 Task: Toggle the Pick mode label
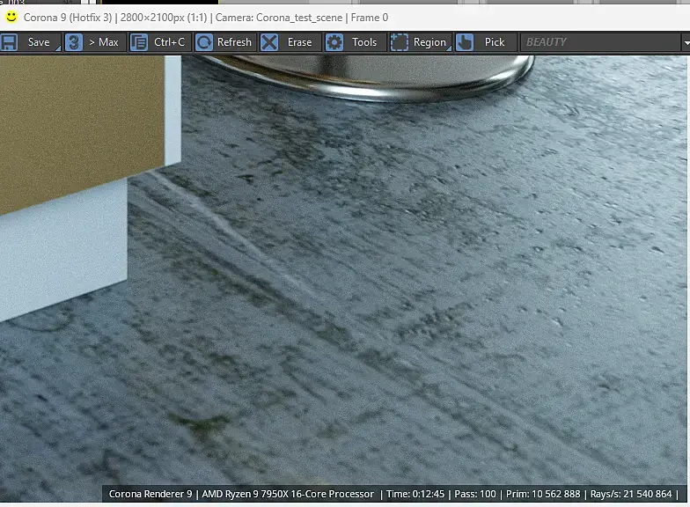click(495, 42)
